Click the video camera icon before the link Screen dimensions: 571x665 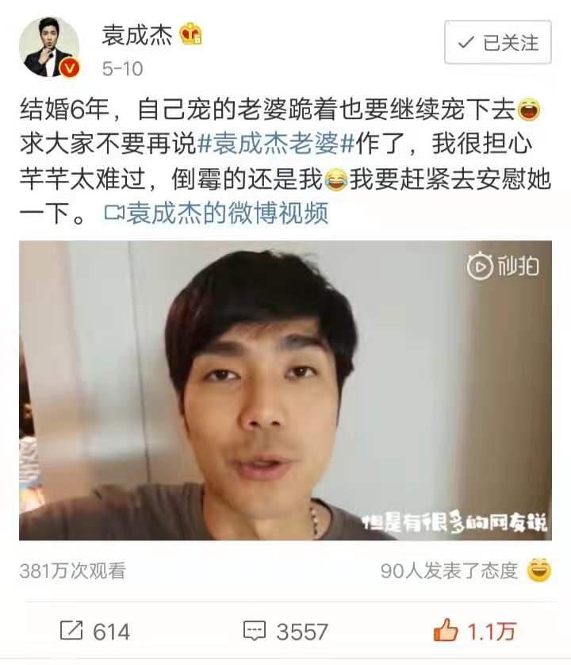(x=114, y=213)
